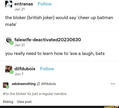Follow the entranas blog
Screen dimensions: 119x108
45,4
